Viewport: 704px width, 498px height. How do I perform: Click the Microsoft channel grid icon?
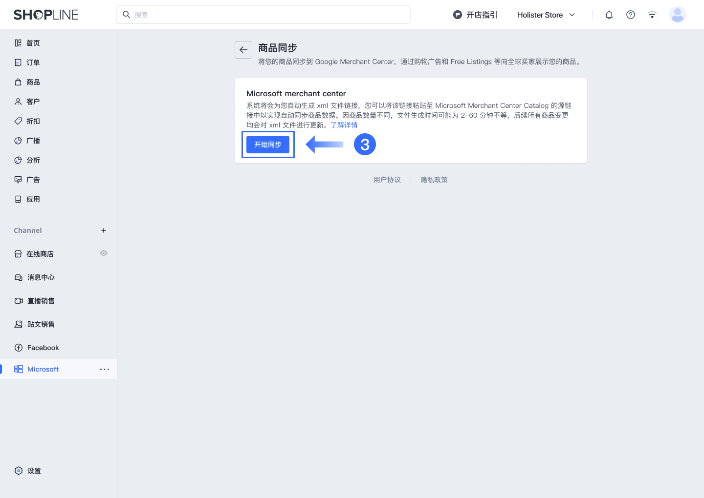click(19, 369)
